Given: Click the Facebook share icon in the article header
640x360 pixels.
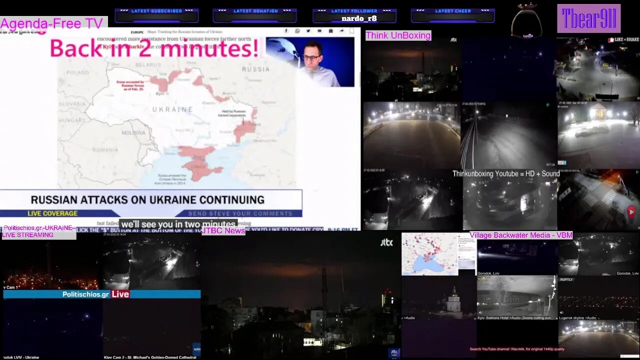Looking at the screenshot, I should [x=286, y=31].
